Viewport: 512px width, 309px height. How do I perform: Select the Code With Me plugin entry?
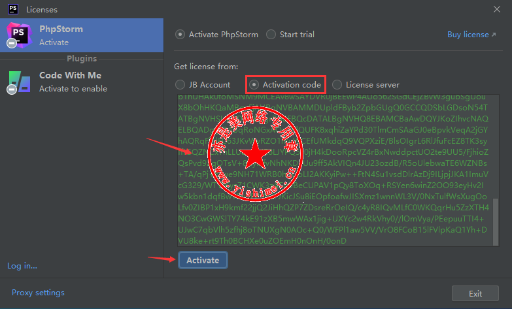pos(82,82)
